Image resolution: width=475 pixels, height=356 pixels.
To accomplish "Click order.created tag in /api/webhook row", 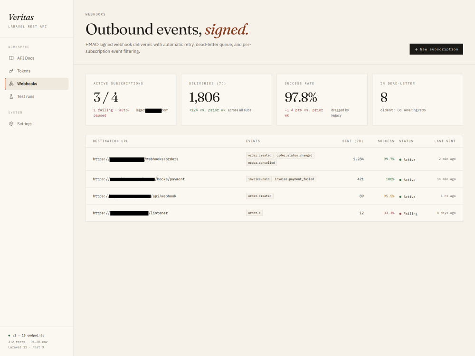I will pyautogui.click(x=260, y=196).
